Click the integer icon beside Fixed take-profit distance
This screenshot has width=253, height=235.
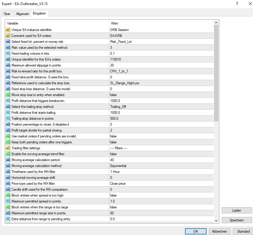(x=8, y=77)
